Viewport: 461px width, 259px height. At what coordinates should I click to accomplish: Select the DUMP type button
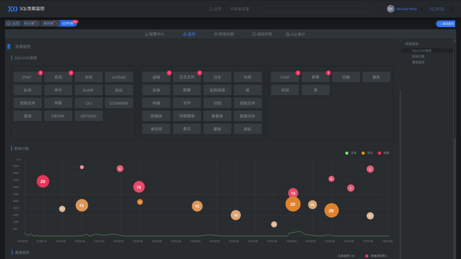click(x=88, y=90)
